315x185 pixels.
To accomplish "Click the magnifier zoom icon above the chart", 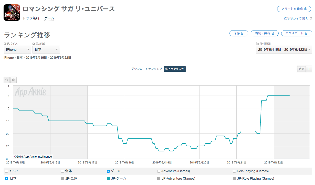I will point(13,80).
